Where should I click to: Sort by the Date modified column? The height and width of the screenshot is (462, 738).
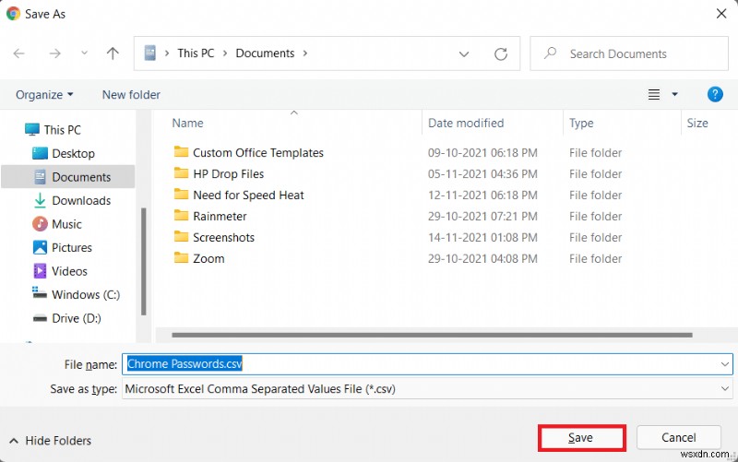click(x=466, y=124)
